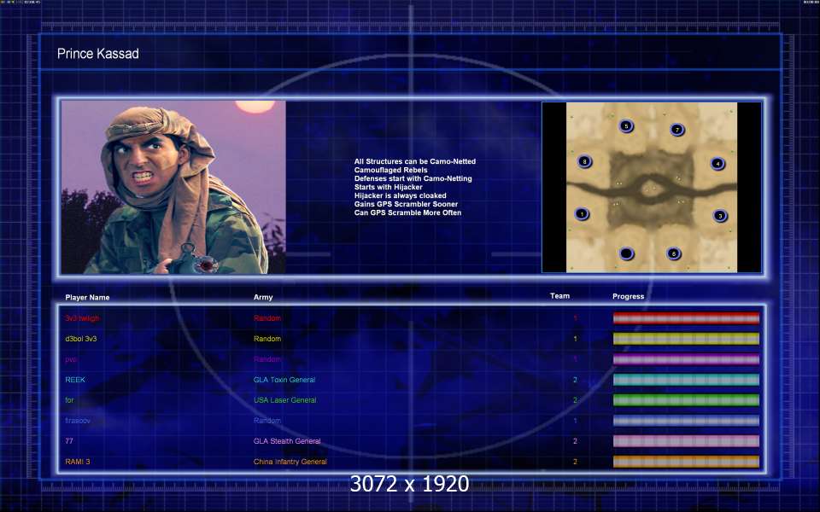Click the red progress bar for 3v3 twiligh

coord(686,318)
